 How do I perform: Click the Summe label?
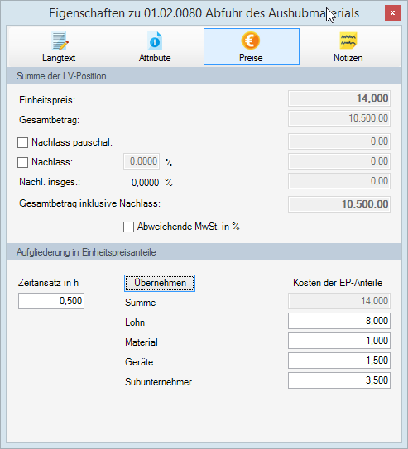point(141,303)
